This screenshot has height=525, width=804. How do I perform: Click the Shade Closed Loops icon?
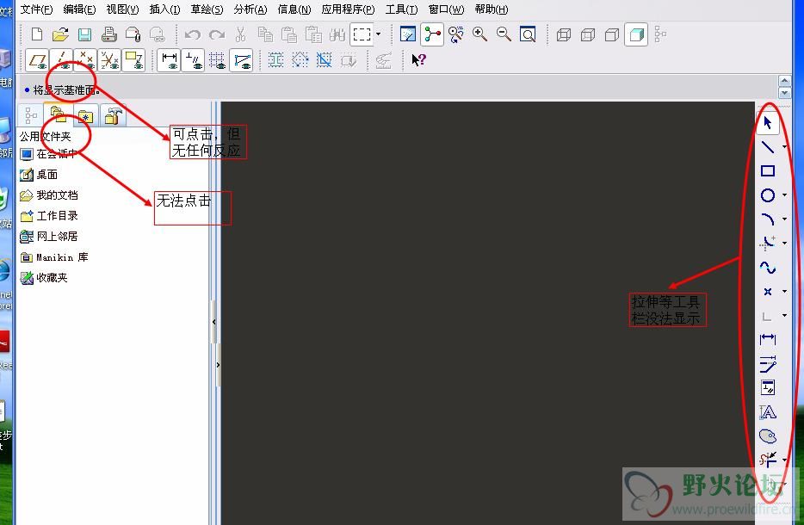275,60
